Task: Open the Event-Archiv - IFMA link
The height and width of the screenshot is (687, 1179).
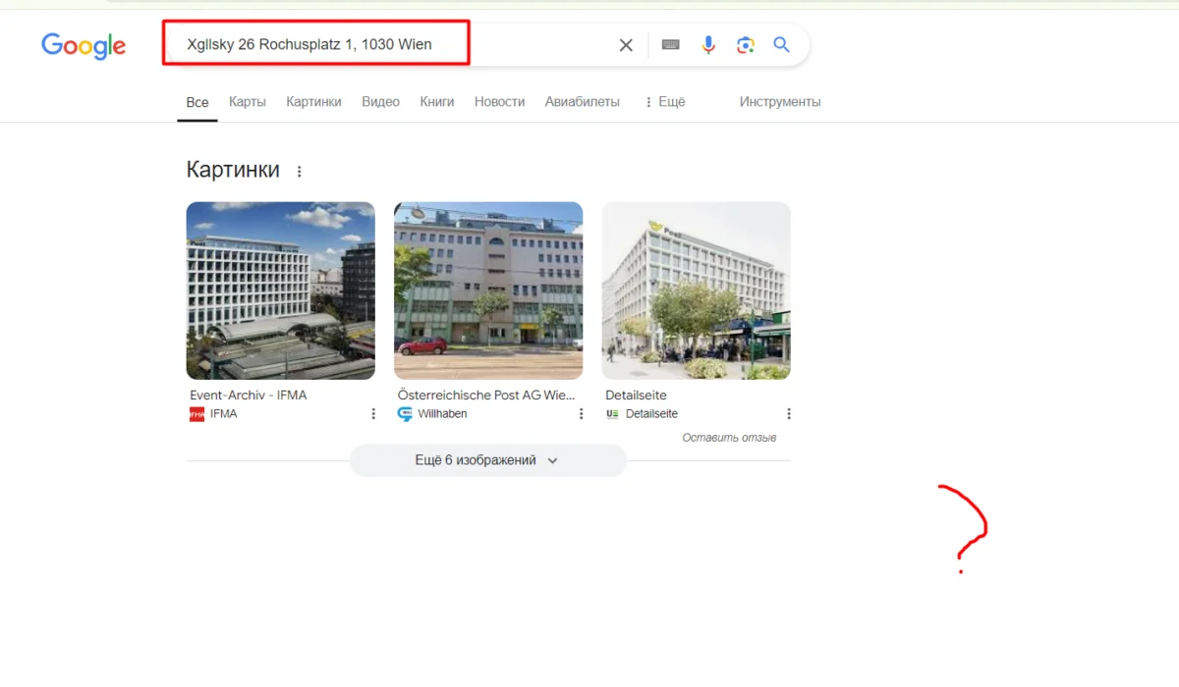Action: (x=249, y=396)
